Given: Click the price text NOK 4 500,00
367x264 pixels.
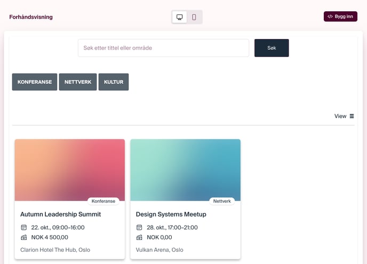Looking at the screenshot, I should tap(50, 237).
